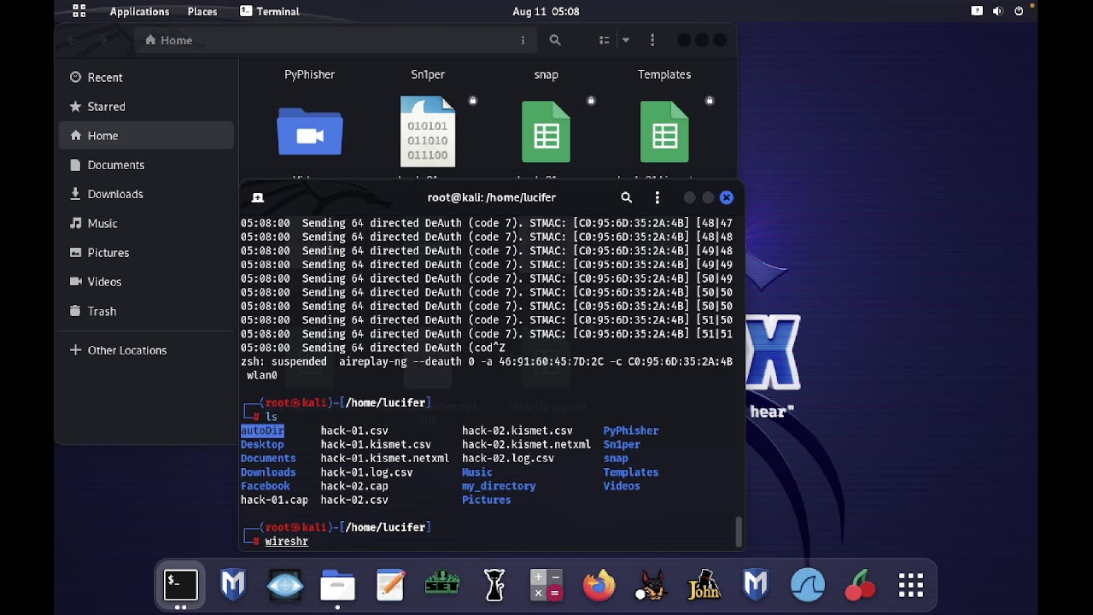
Task: Select the Videos folder with camera icon
Action: click(310, 132)
